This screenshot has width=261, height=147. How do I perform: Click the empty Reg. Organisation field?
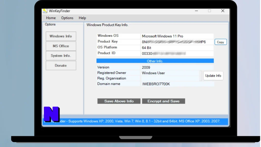coord(170,78)
